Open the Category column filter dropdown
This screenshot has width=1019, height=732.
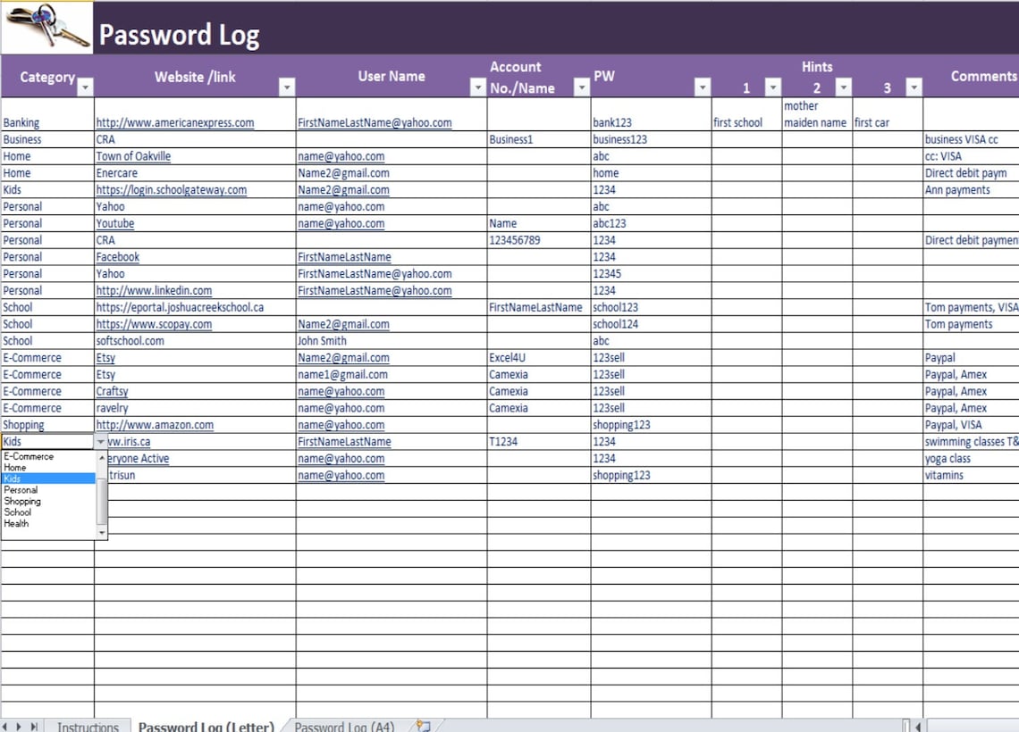pyautogui.click(x=85, y=88)
